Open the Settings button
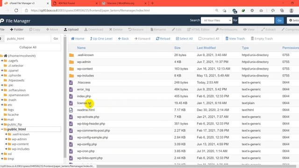Image resolution: width=299 pixels, height=168 pixels. [293, 21]
